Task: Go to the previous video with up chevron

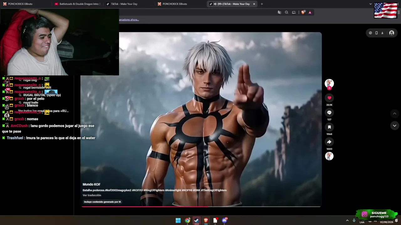Action: (394, 113)
